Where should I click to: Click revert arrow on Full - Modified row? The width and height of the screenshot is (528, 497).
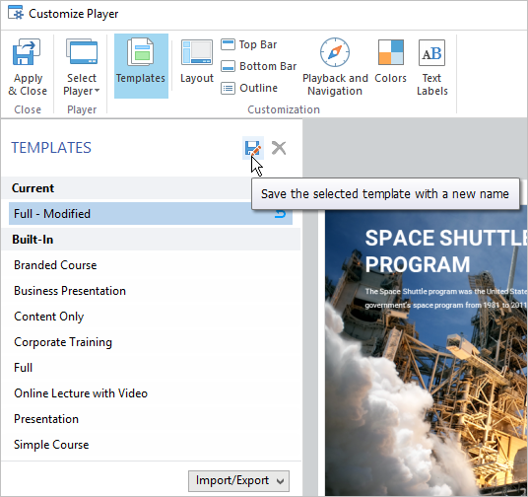point(280,214)
